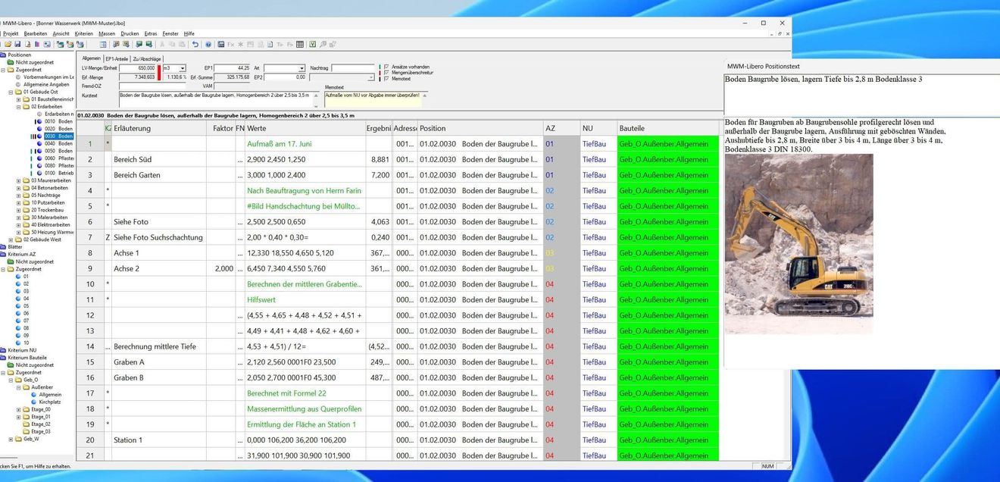Click the folder icon of 03 Maurerarbeiten
This screenshot has height=482, width=1000.
[27, 180]
